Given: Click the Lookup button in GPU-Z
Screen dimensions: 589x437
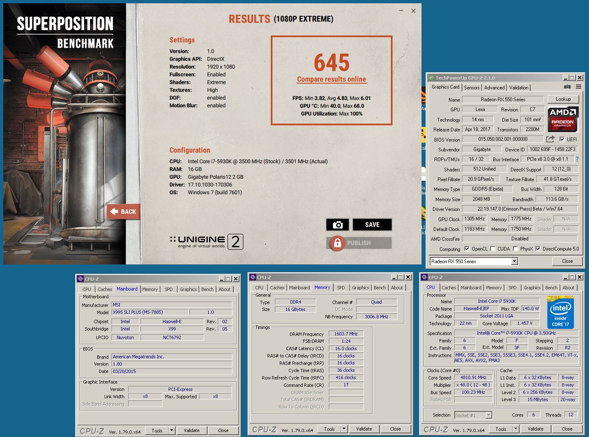Looking at the screenshot, I should (x=563, y=99).
